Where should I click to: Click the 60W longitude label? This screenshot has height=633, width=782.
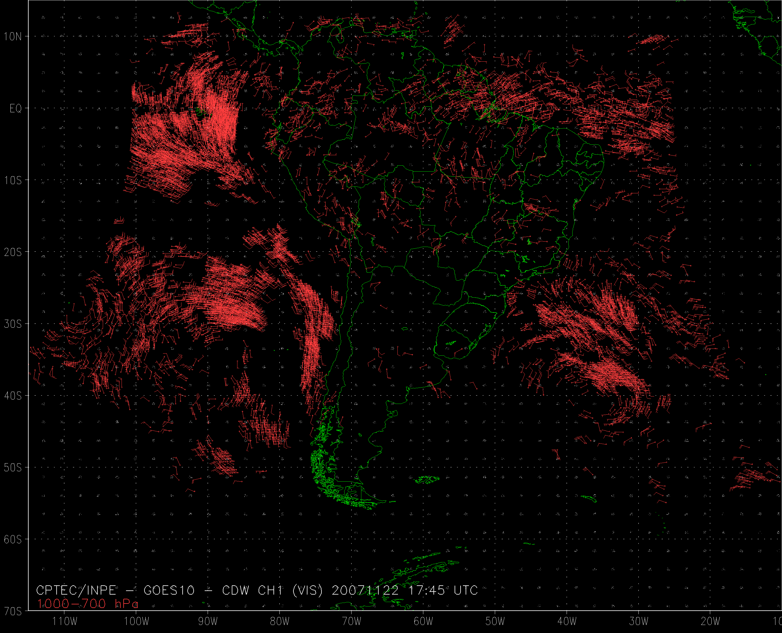(424, 621)
